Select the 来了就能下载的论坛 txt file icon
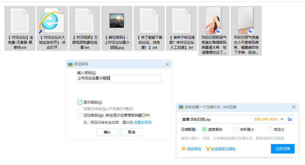The image size is (305, 165). [149, 21]
